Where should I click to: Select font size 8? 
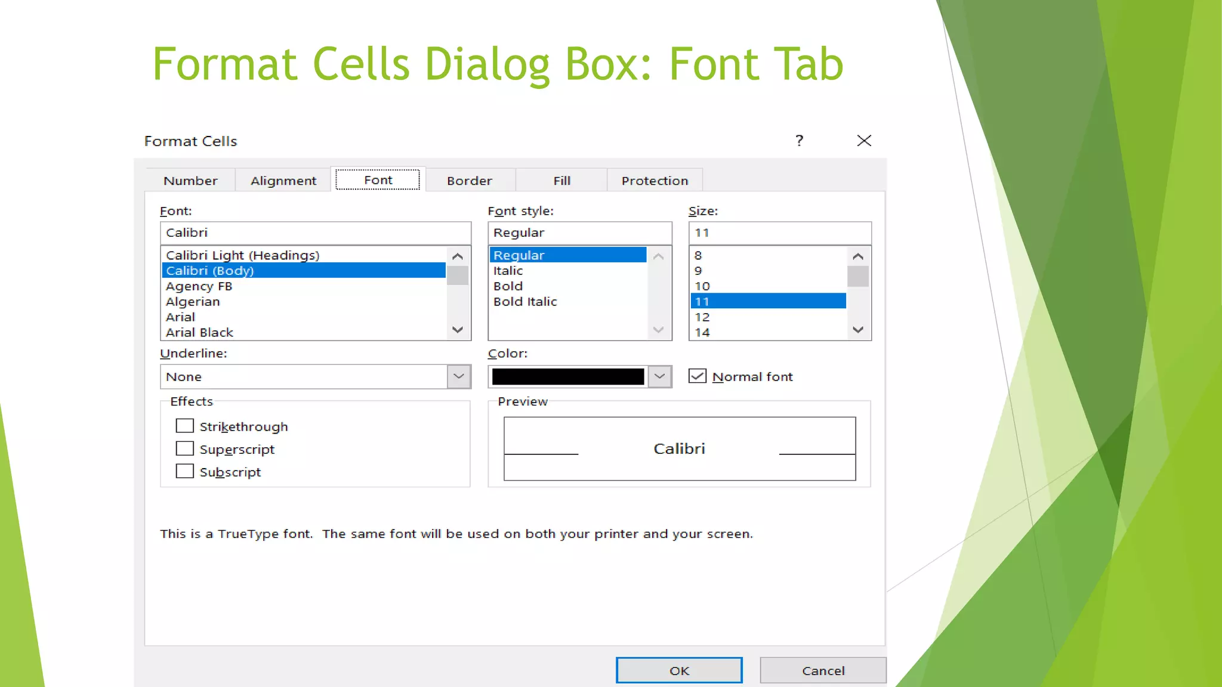pos(769,255)
